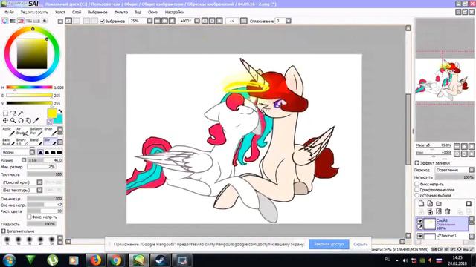Toggle the Выбранное checkbox in toolbar
The height and width of the screenshot is (267, 476).
tap(103, 21)
